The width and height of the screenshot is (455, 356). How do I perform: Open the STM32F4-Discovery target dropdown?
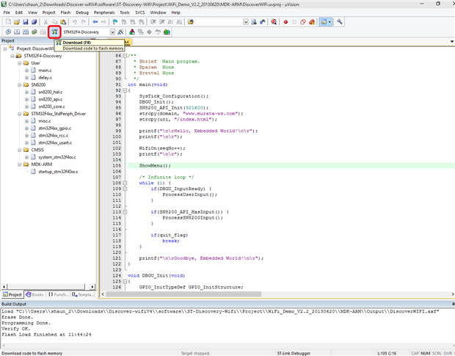point(112,32)
